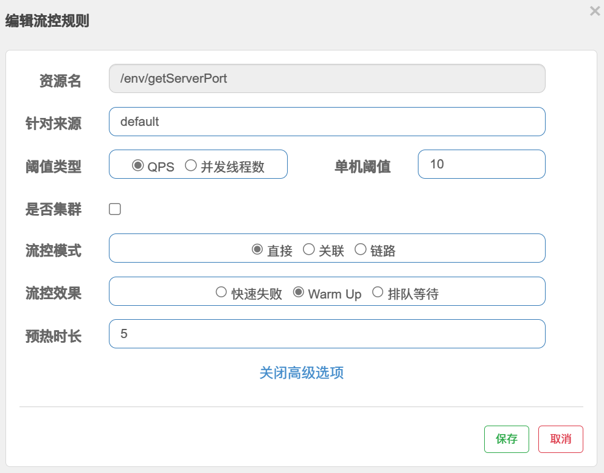This screenshot has height=473, width=604.
Task: Focus the 针对来源 input containing default
Action: point(327,122)
